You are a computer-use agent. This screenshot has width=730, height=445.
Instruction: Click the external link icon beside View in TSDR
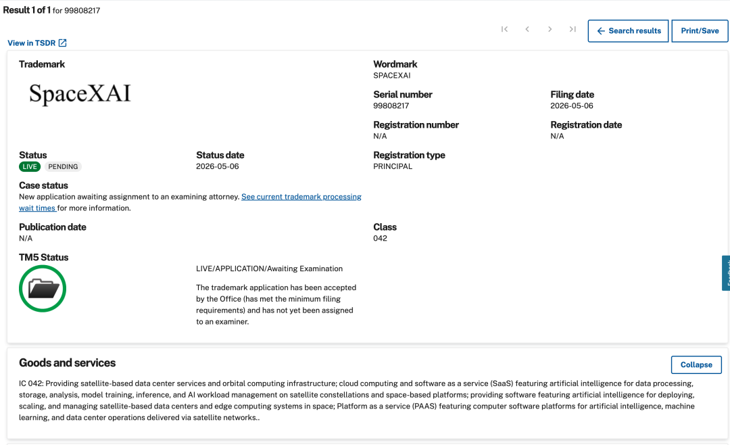pyautogui.click(x=62, y=43)
